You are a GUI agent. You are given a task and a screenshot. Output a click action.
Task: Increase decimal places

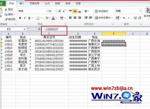(135, 18)
